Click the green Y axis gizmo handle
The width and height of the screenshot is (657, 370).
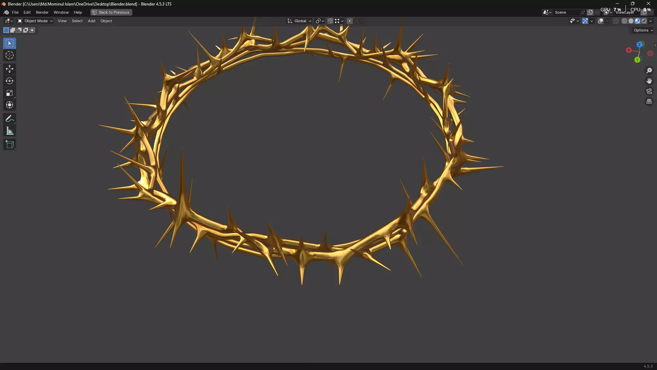(637, 60)
